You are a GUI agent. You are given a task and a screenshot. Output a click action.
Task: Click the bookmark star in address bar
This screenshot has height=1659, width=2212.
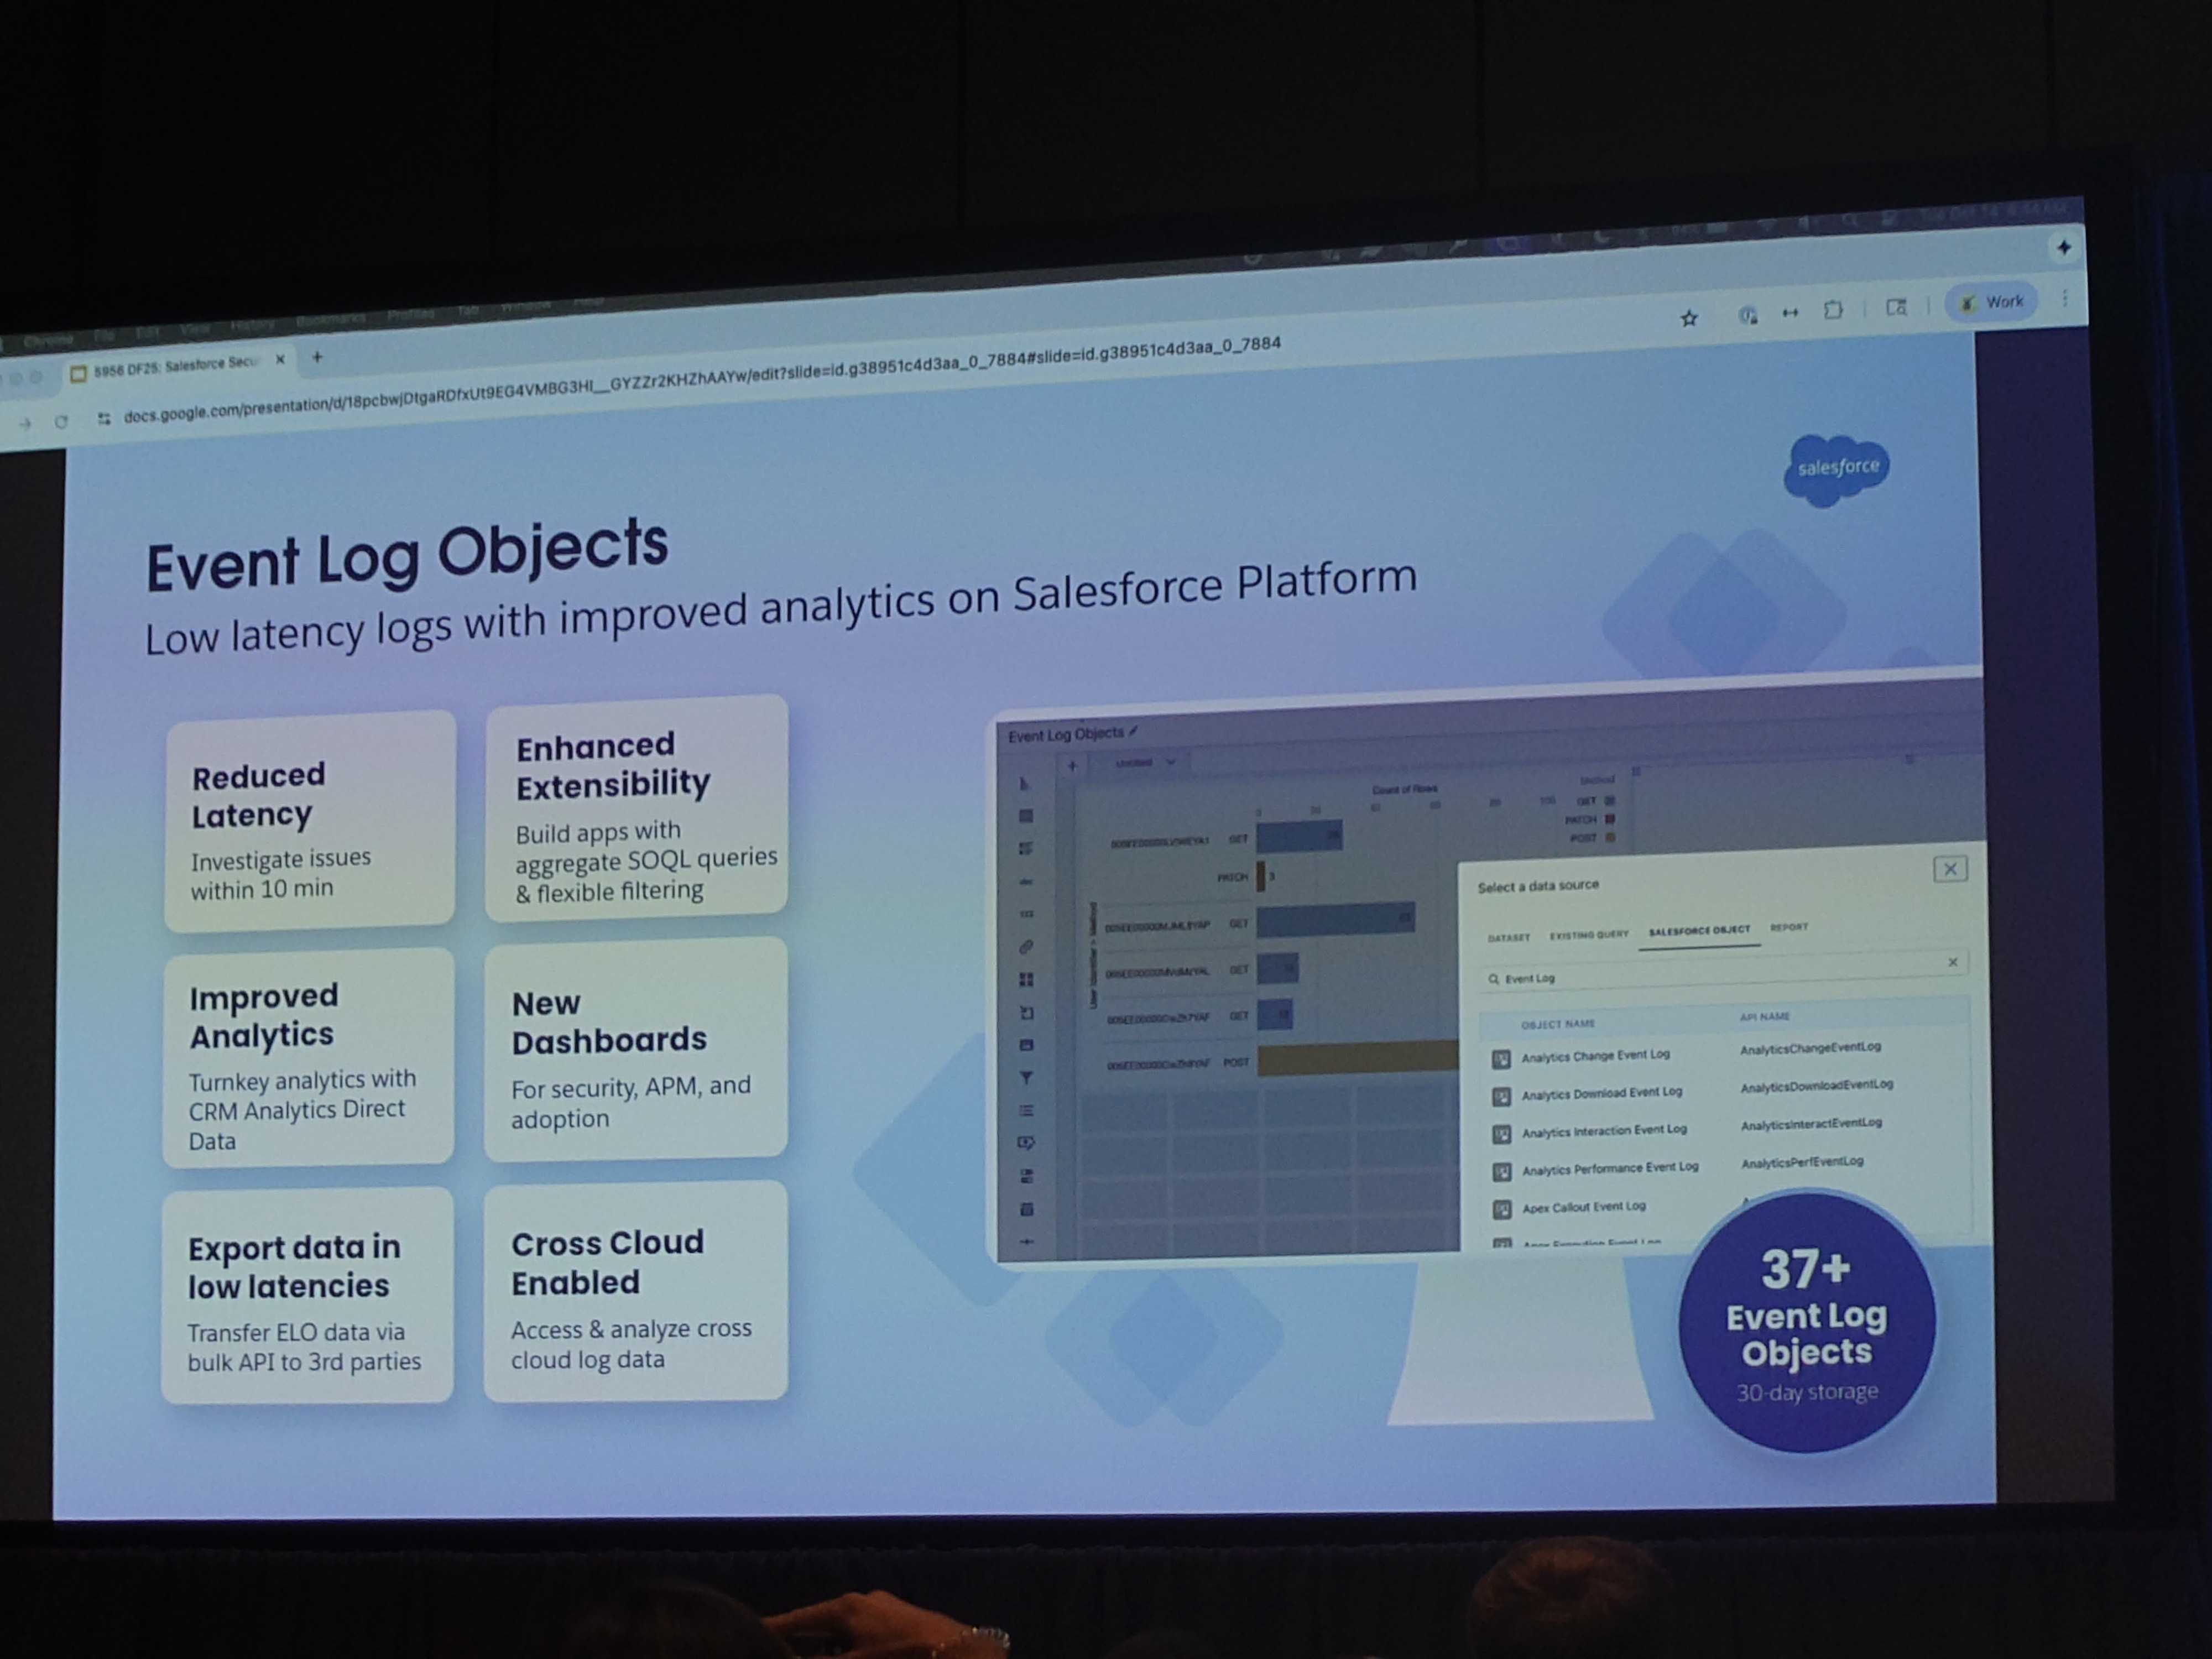coord(1689,319)
